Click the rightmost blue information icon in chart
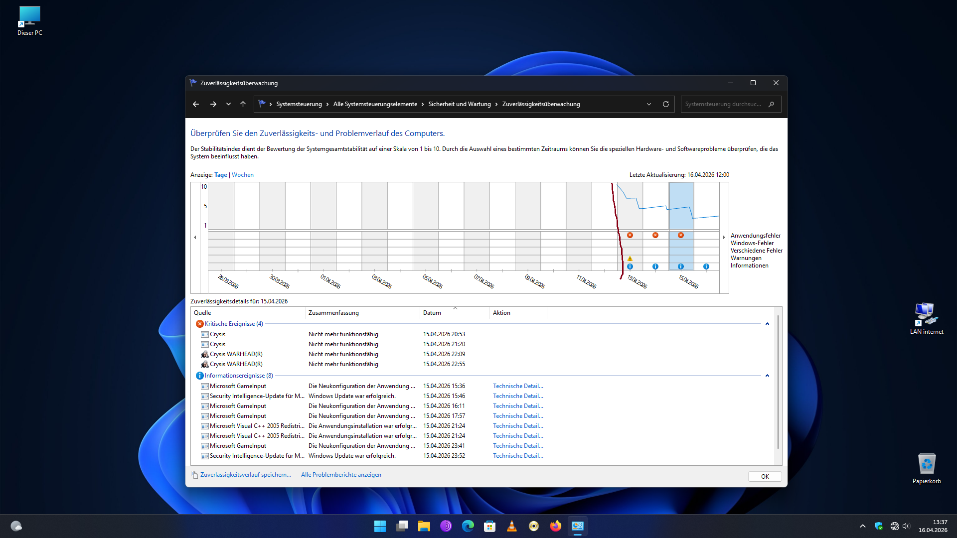This screenshot has width=957, height=538. click(706, 267)
